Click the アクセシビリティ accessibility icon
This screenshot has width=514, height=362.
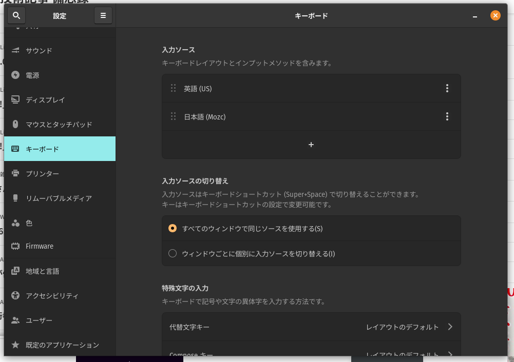point(15,296)
